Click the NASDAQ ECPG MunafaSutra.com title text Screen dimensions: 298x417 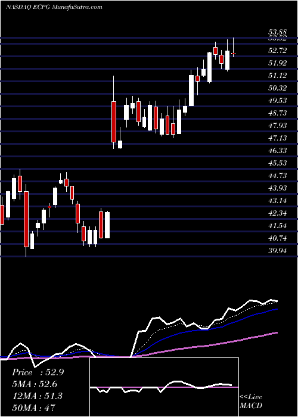pos(54,7)
